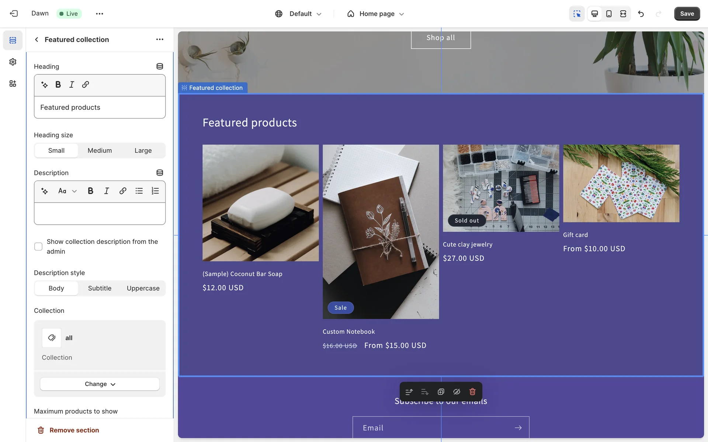Image resolution: width=708 pixels, height=442 pixels.
Task: Duplicate section from floating toolbar
Action: tap(441, 392)
